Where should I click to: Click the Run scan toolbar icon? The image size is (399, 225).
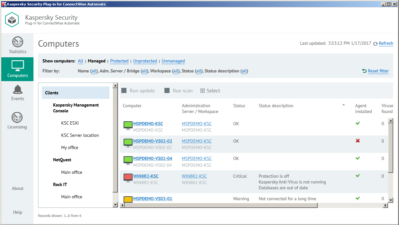(x=167, y=90)
